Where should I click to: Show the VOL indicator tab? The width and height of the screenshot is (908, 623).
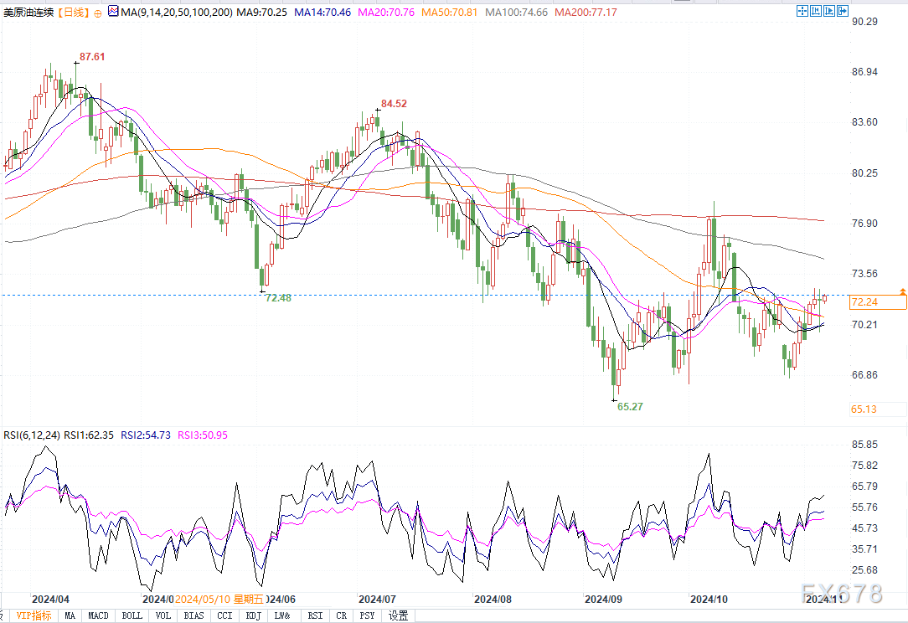coord(163,615)
